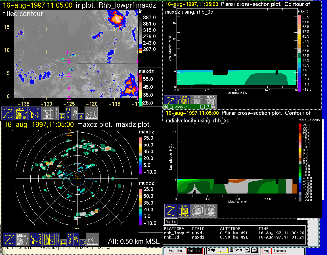Image resolution: width=327 pixels, height=255 pixels.
Task: Toggle the grayed GOES IR icon in maxdz plot
Action: (x=22, y=240)
